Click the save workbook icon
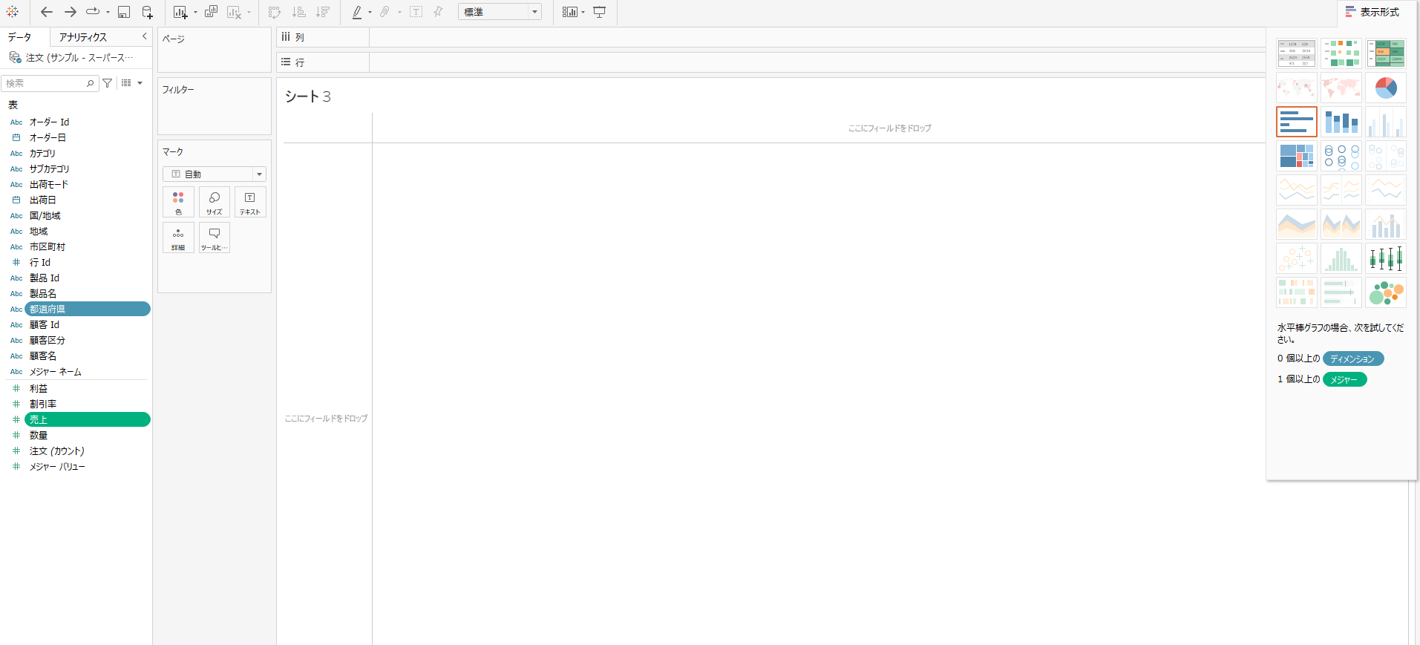The image size is (1420, 645). [x=124, y=12]
